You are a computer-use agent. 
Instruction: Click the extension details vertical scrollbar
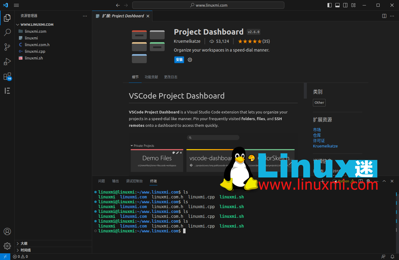(305, 91)
